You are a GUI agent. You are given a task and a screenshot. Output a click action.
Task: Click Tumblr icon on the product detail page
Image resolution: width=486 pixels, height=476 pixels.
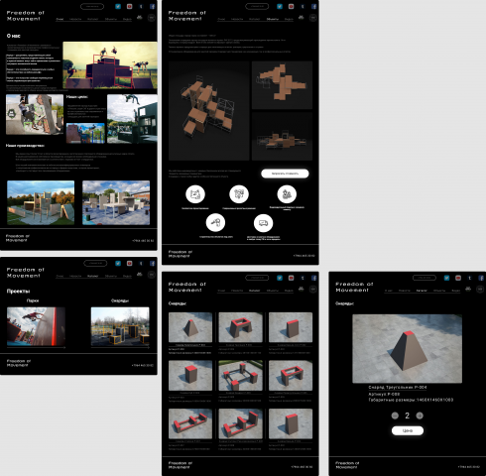469,278
